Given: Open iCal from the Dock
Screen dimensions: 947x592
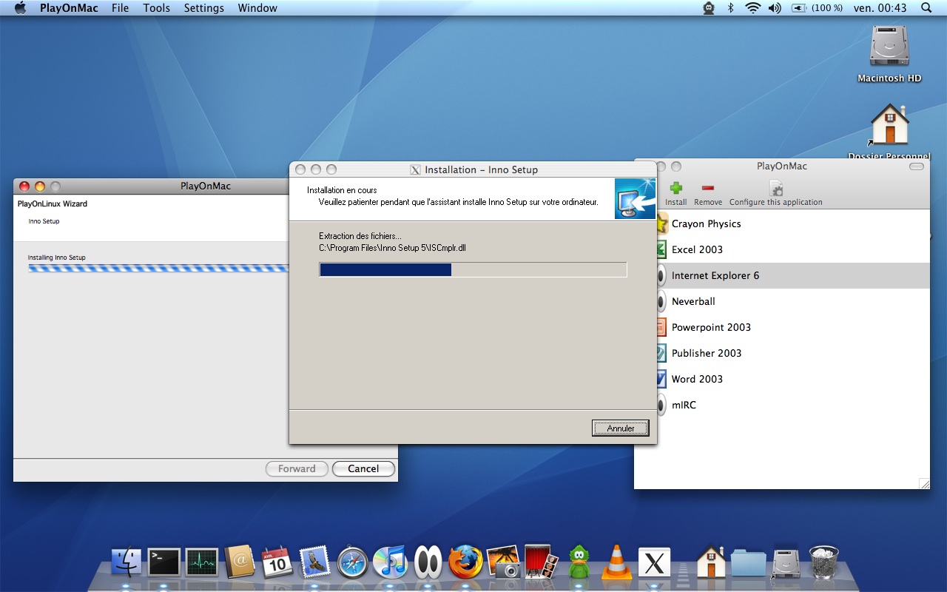Looking at the screenshot, I should tap(277, 562).
